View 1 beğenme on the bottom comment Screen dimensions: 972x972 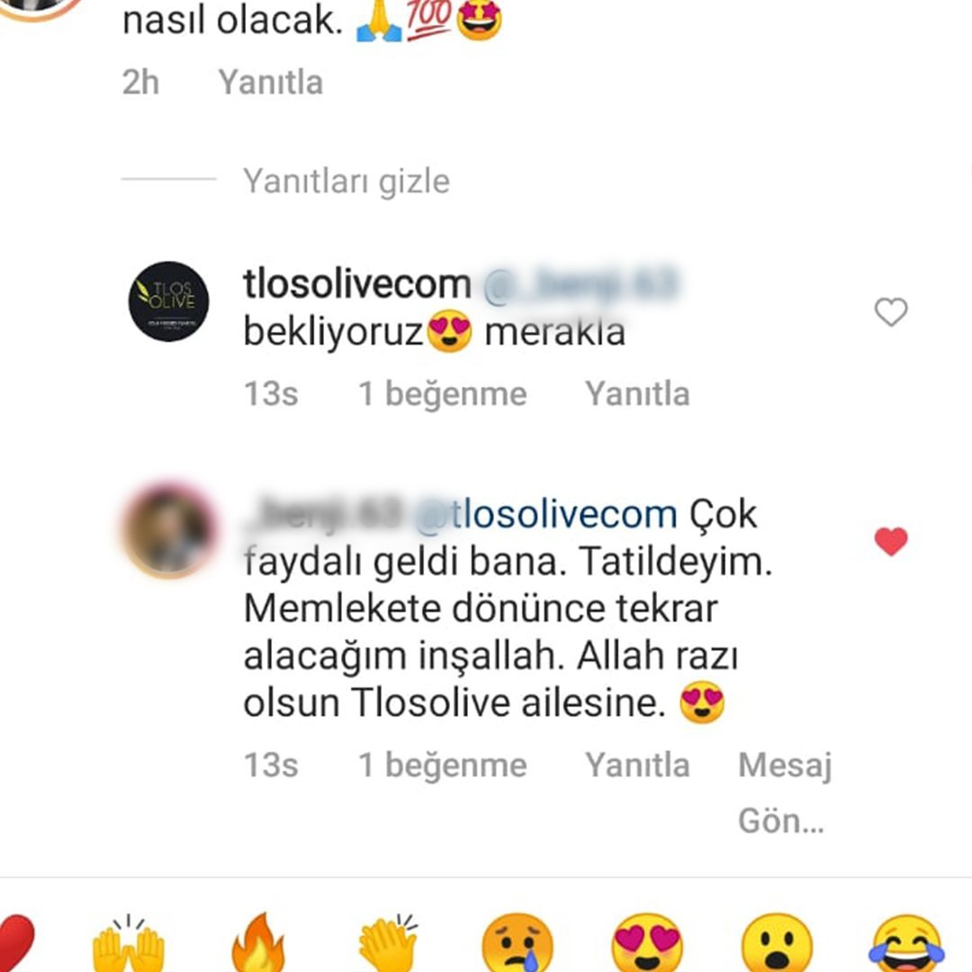pyautogui.click(x=443, y=765)
